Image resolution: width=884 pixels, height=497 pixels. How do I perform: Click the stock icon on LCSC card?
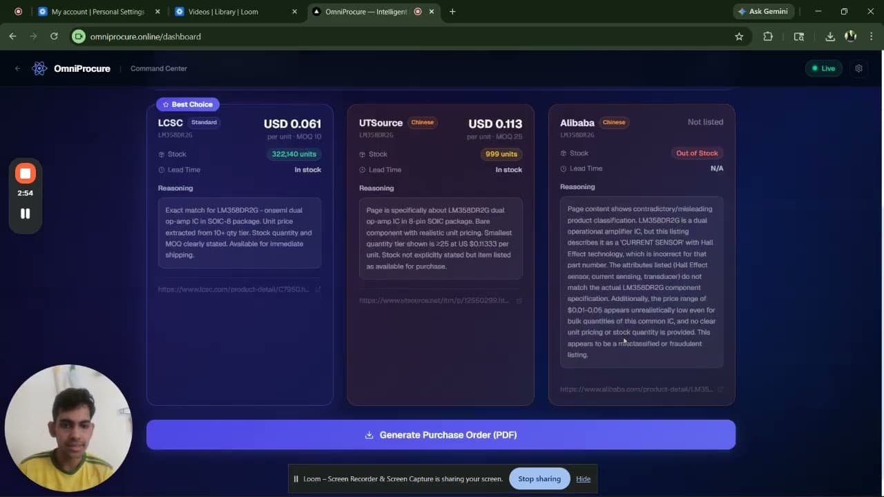click(161, 154)
